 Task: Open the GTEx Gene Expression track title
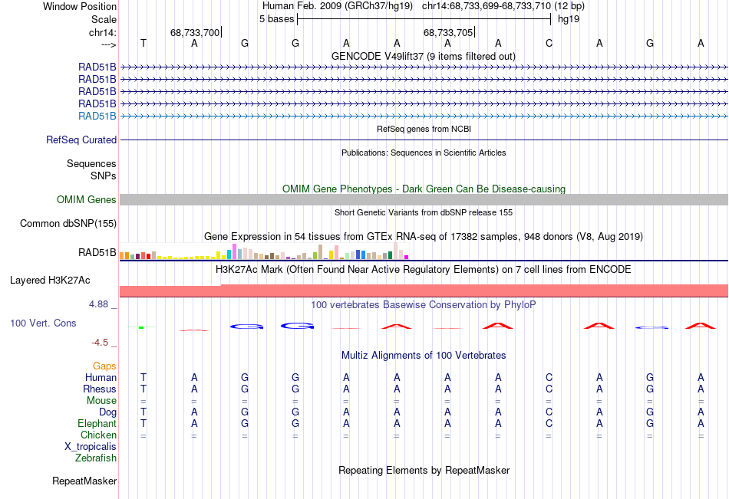click(x=424, y=237)
